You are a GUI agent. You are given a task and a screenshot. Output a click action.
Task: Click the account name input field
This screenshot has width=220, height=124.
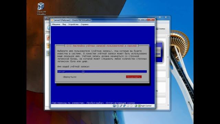pos(102,72)
